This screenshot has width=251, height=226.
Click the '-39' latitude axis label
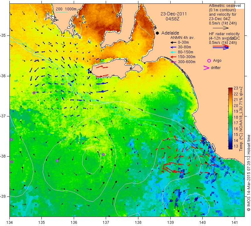(3, 196)
